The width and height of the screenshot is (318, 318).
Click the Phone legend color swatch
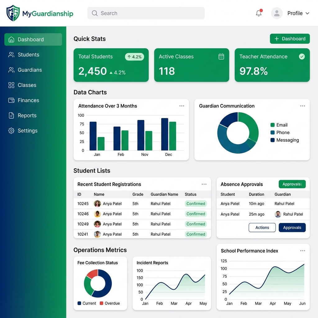point(273,132)
